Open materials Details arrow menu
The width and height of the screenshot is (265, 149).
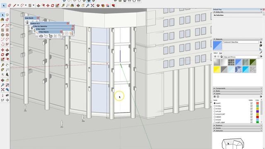coord(261,57)
